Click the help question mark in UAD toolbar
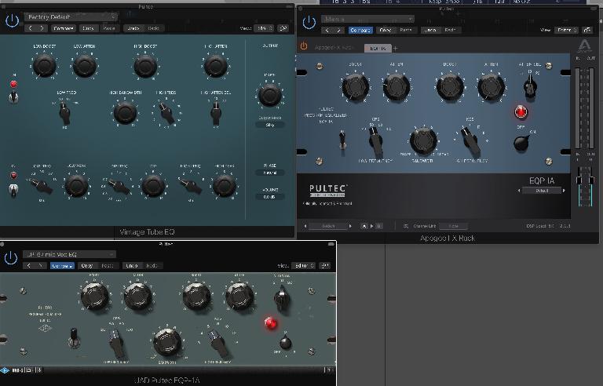 pos(329,370)
